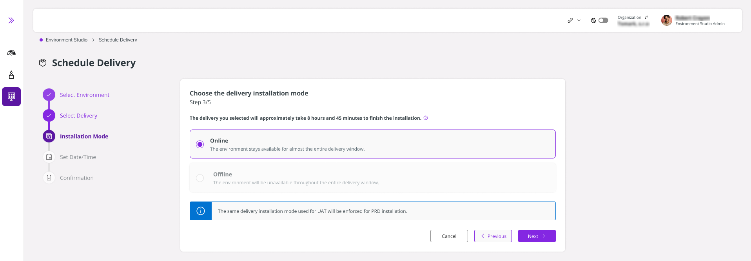Click the moon dark mode icon
Viewport: 751px width, 261px height.
click(x=593, y=20)
